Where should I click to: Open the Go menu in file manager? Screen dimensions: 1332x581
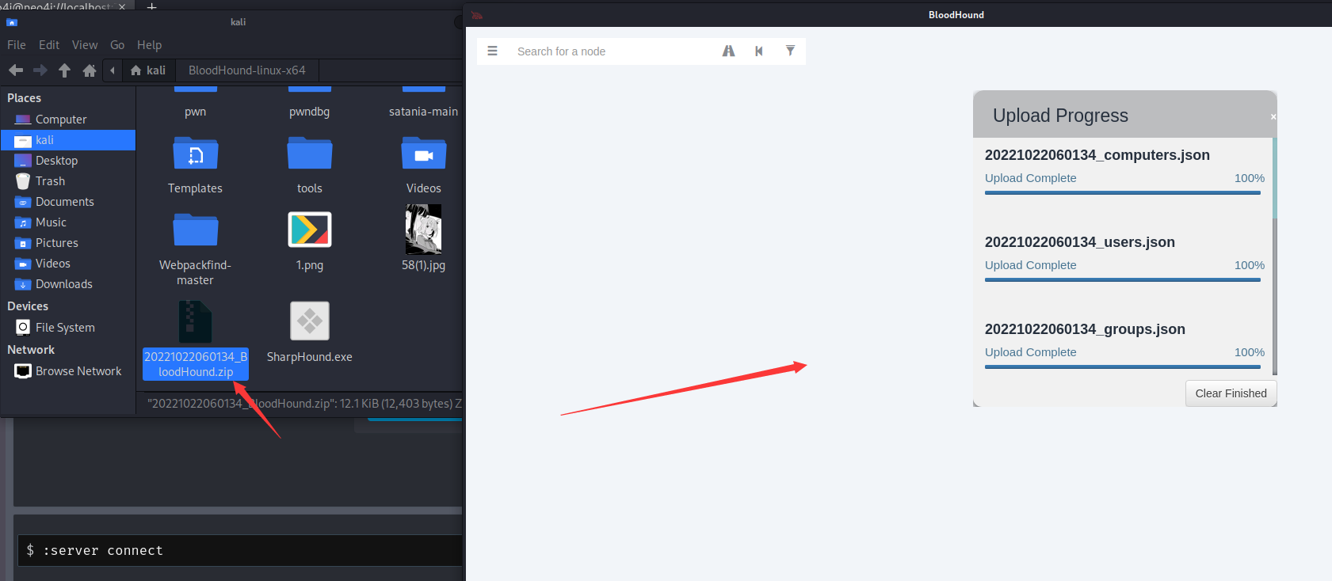[117, 45]
